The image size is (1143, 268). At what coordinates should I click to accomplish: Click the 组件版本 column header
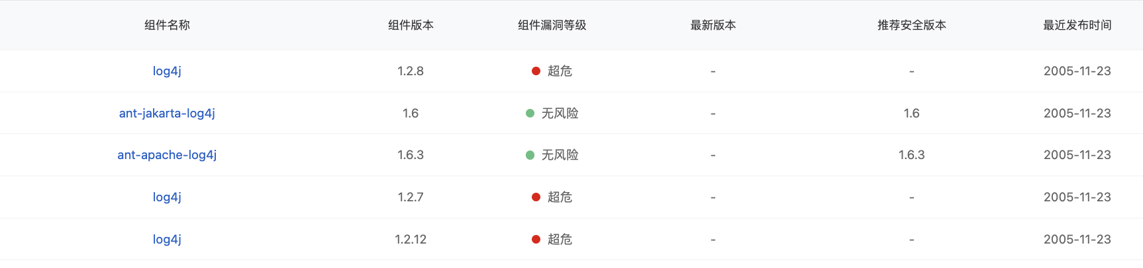click(x=411, y=25)
